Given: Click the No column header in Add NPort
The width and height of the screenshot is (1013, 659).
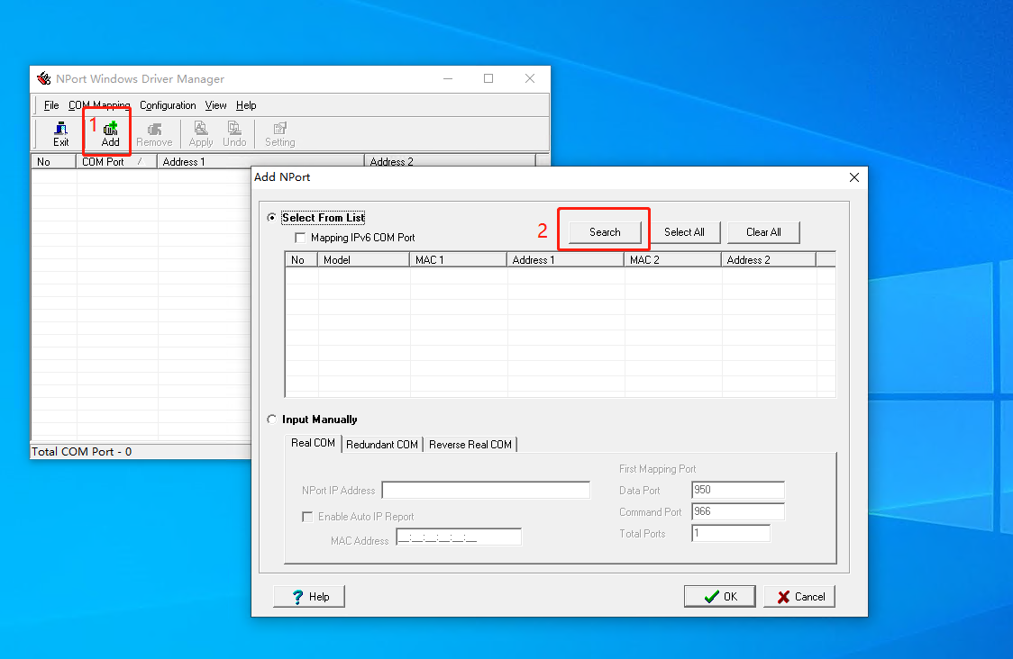Looking at the screenshot, I should point(302,259).
